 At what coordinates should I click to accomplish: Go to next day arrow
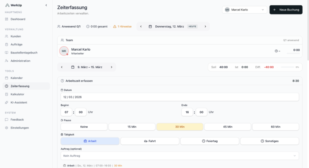coord(205,27)
